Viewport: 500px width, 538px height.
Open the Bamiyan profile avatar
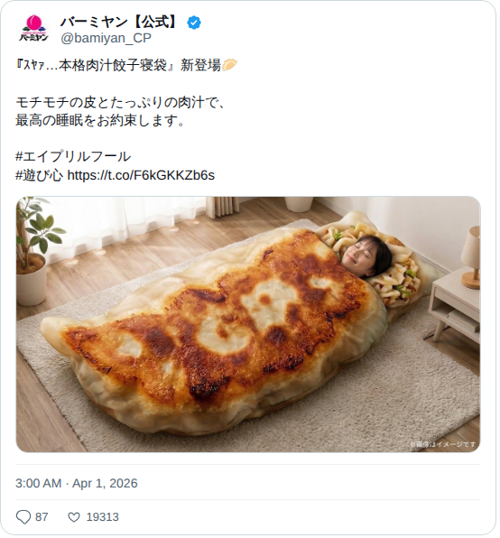33,28
